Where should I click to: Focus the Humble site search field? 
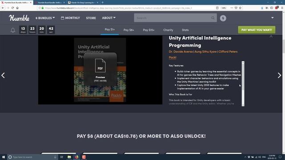pos(173,18)
